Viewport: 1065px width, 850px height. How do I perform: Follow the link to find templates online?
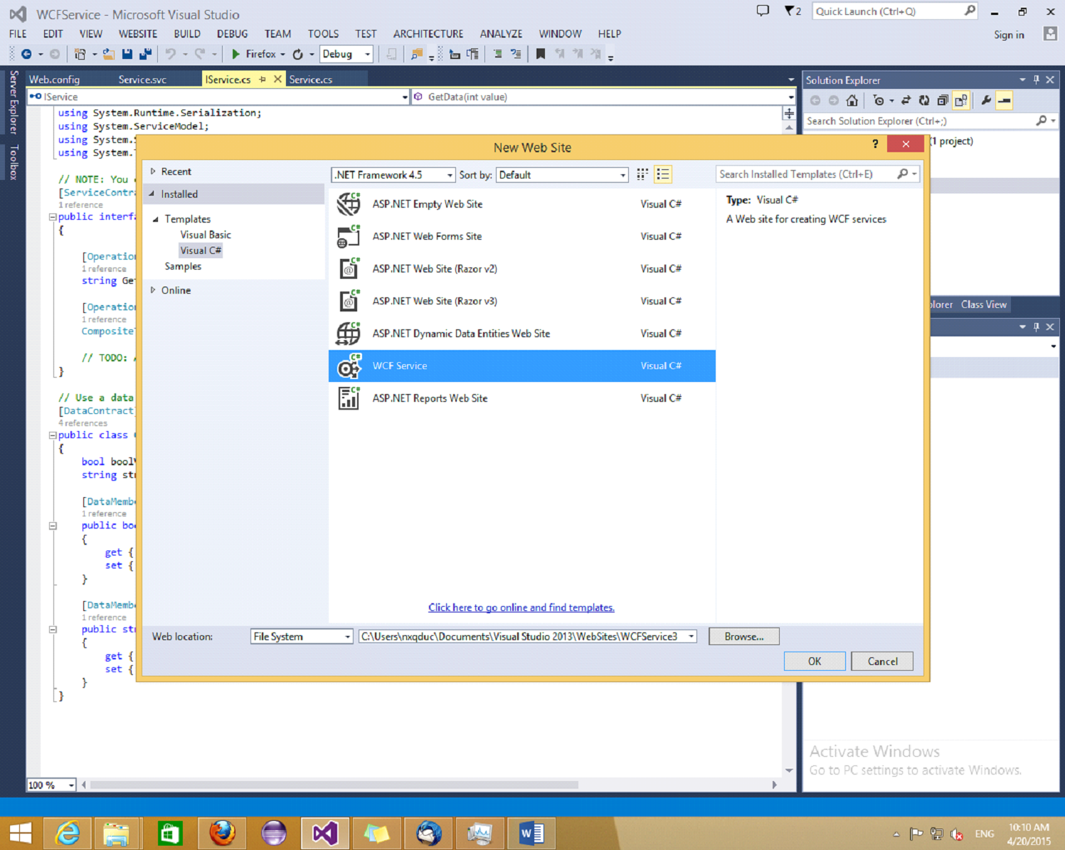[521, 607]
